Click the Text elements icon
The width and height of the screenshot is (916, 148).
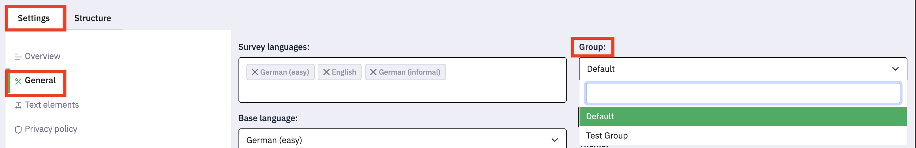18,105
